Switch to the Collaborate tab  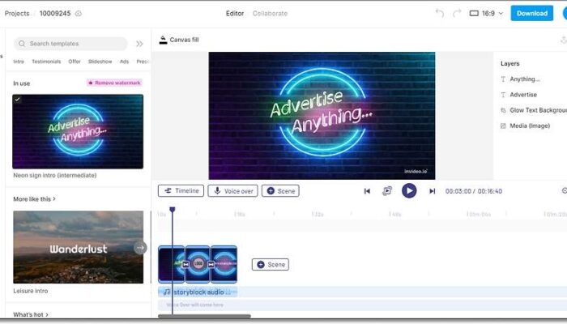pyautogui.click(x=270, y=14)
